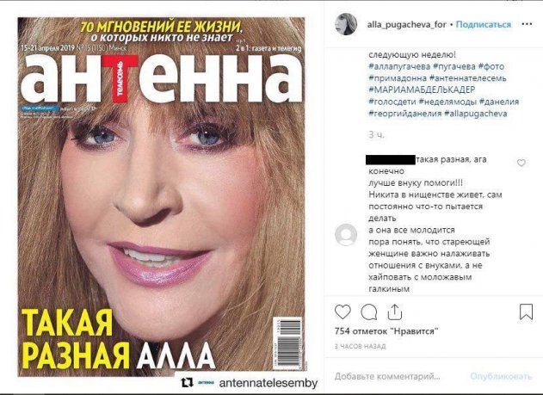The height and width of the screenshot is (395, 543).
Task: Open hashtag #allapugacheva
Action: [476, 114]
